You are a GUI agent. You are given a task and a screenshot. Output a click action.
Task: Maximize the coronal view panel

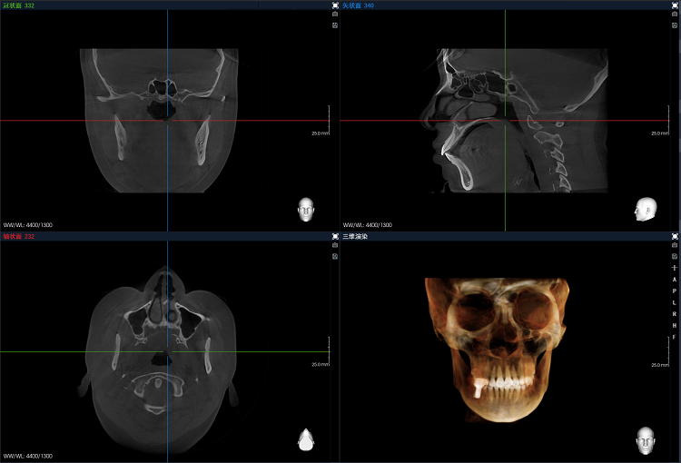pos(335,5)
